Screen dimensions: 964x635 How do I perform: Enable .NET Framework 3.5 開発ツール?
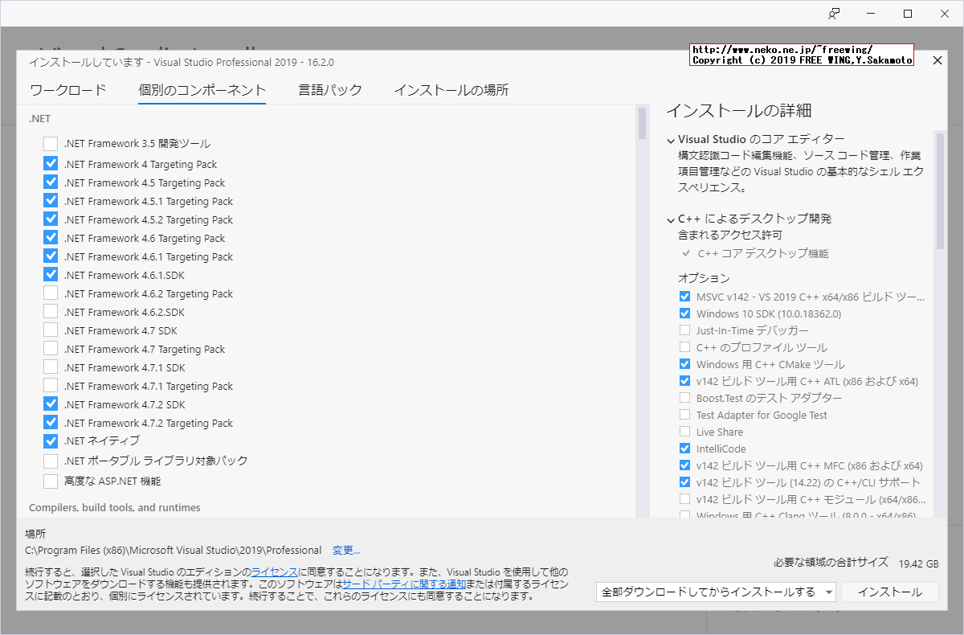[x=51, y=145]
